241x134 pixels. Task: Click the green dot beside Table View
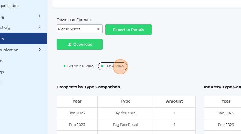(x=102, y=66)
